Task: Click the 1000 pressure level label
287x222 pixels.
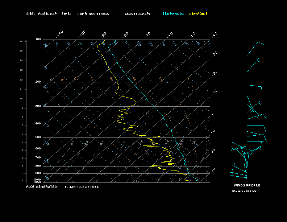Action: tap(37, 180)
